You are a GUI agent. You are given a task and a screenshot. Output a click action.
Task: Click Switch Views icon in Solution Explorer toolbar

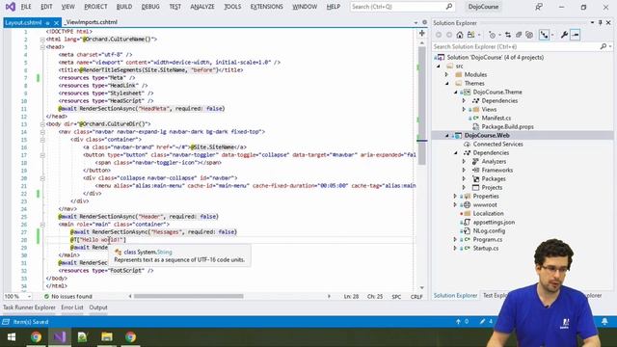click(471, 35)
